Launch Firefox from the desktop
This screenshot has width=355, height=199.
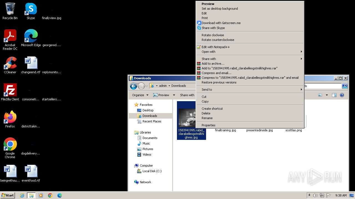pos(10,119)
